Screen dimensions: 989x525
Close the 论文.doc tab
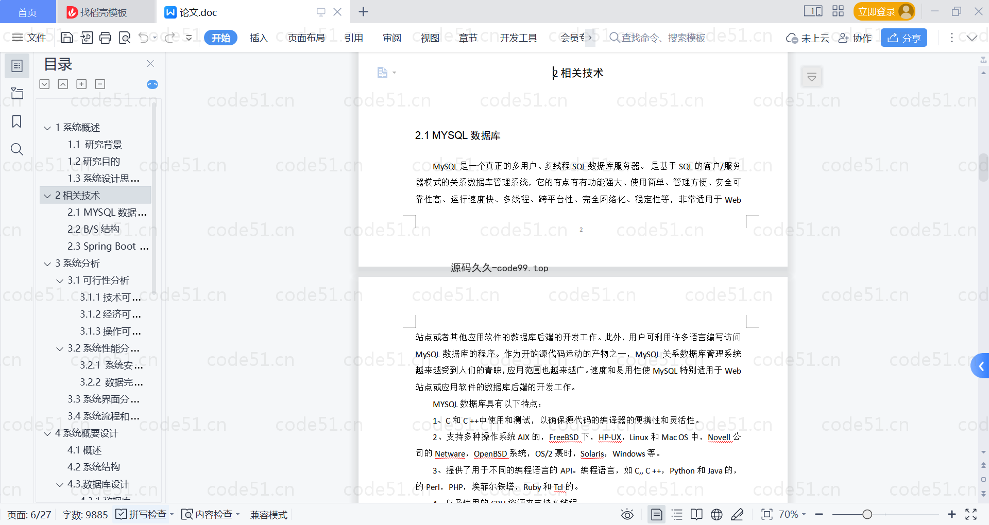tap(337, 12)
